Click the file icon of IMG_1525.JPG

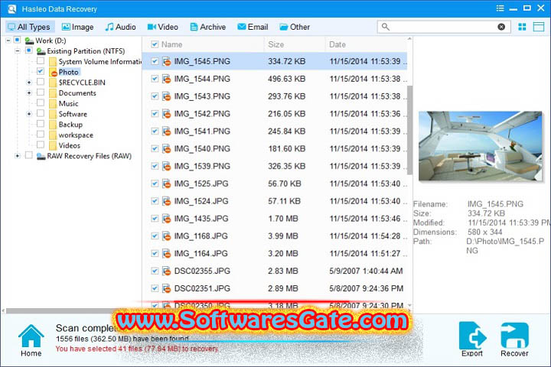pyautogui.click(x=167, y=183)
